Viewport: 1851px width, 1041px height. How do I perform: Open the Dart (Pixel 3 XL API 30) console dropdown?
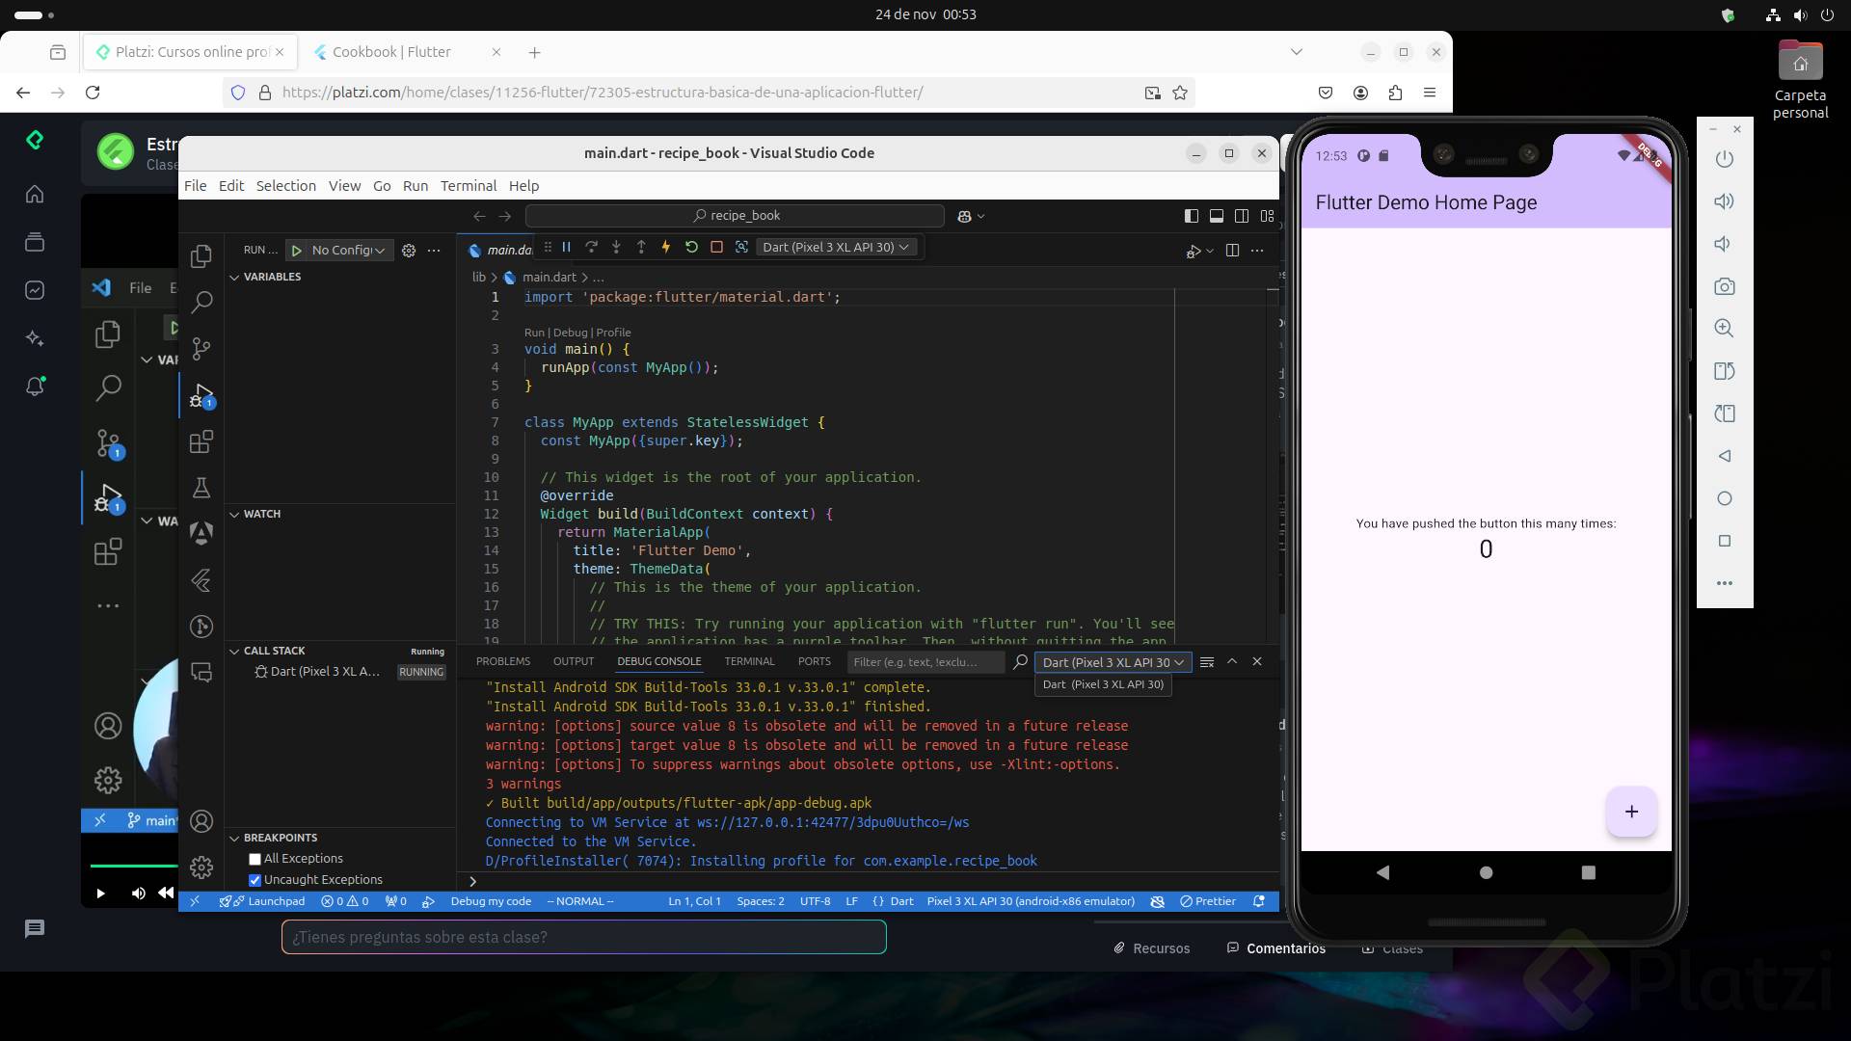pyautogui.click(x=1113, y=662)
